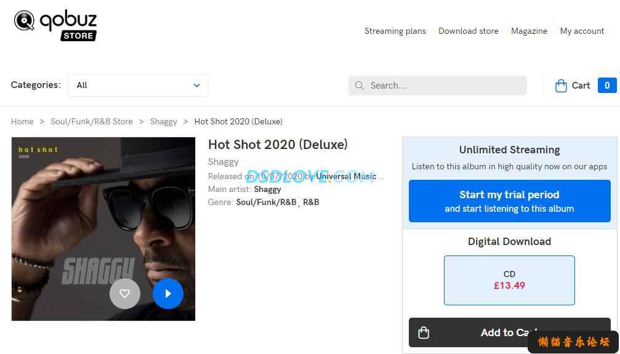Click Universal Music label link

coord(346,176)
